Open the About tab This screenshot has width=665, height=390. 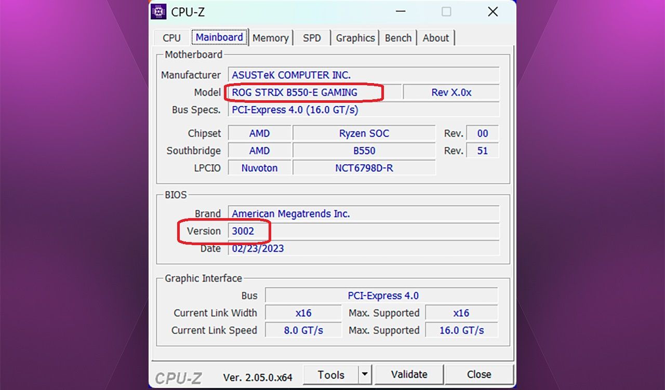click(x=435, y=38)
